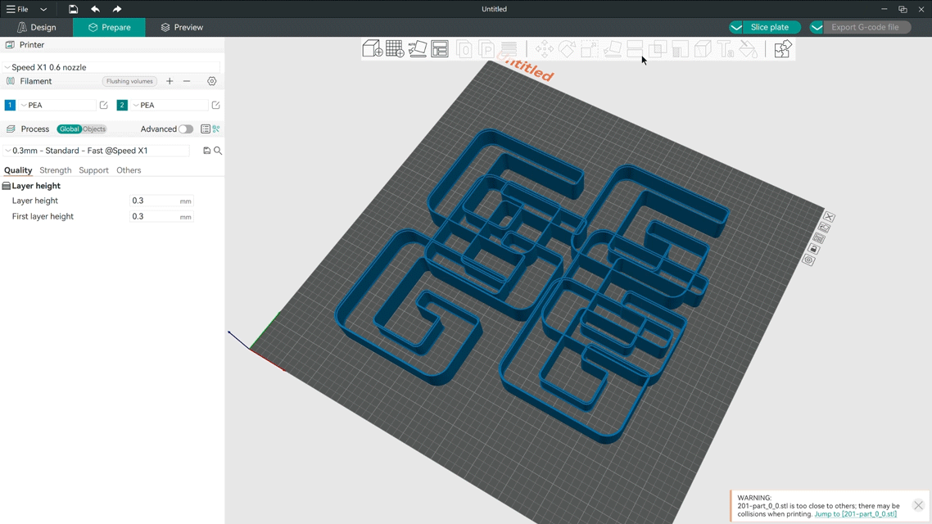The image size is (932, 524).
Task: Click the Add model cube icon
Action: (372, 49)
